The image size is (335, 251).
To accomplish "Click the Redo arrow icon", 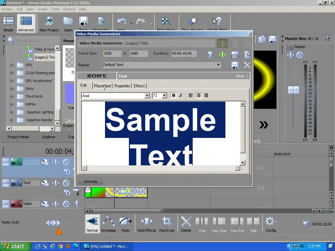I will (x=141, y=21).
